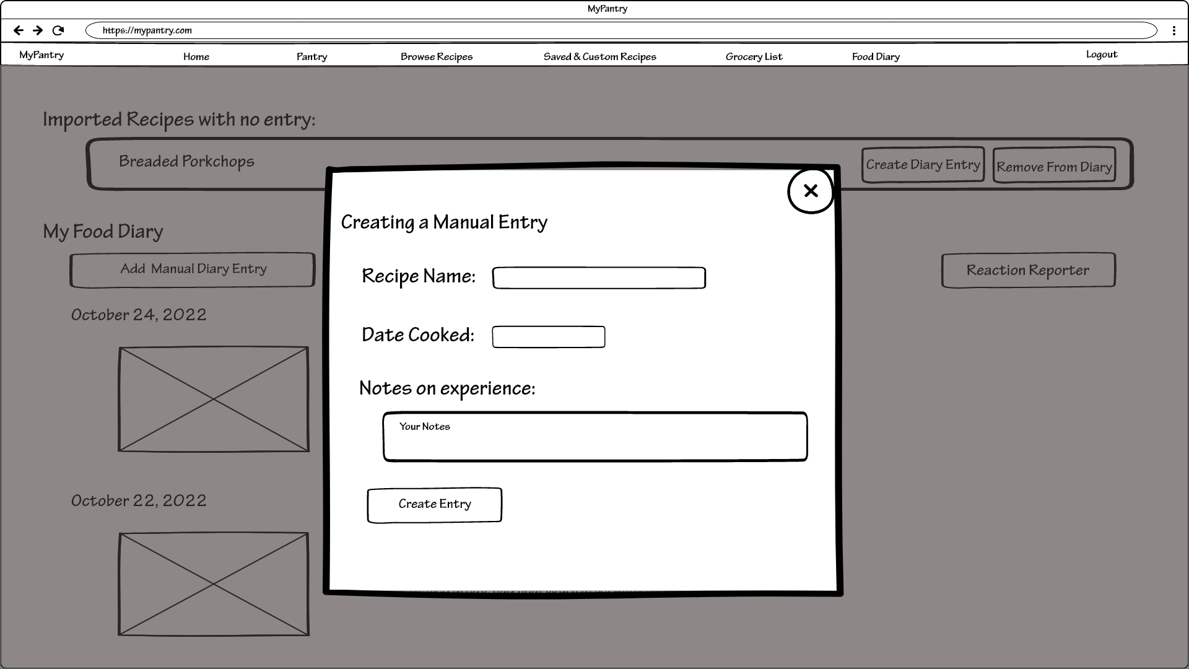Screen dimensions: 1189x669
Task: Focus the Recipe Name field
Action: pyautogui.click(x=599, y=278)
